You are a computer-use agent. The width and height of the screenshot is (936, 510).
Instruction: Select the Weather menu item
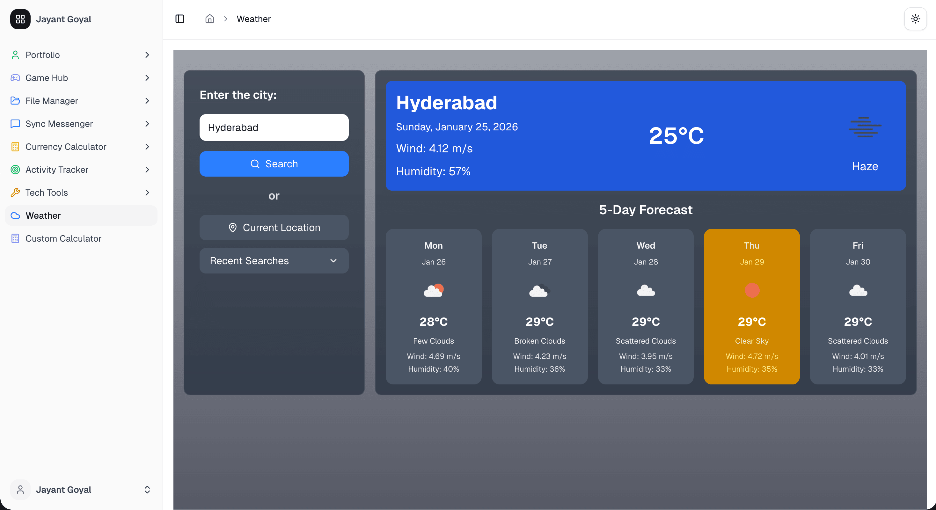[x=81, y=215]
